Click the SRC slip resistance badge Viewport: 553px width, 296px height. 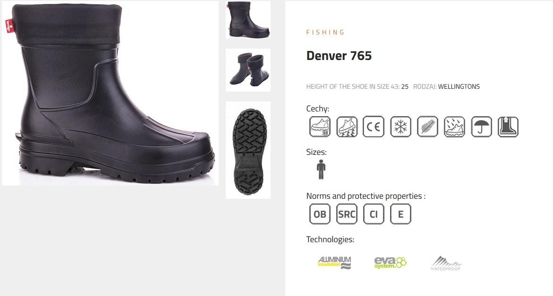[x=347, y=214]
